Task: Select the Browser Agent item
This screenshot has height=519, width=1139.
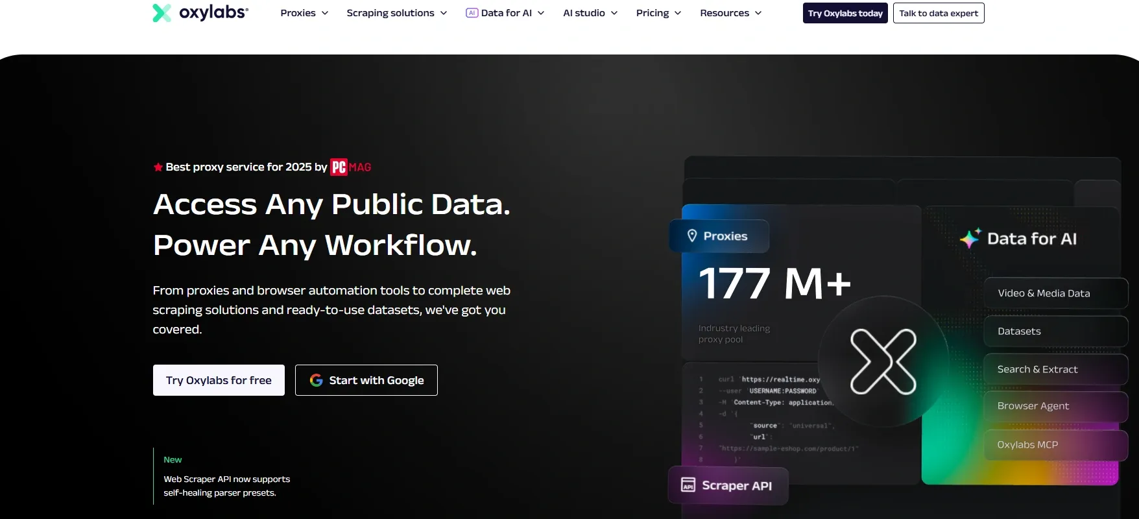Action: [1056, 406]
